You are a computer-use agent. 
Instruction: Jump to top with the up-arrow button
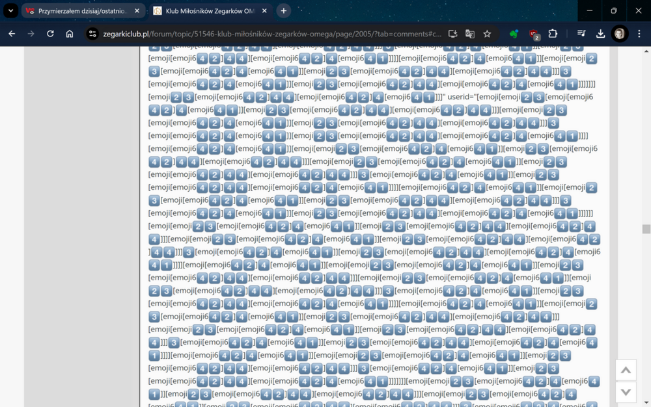626,369
